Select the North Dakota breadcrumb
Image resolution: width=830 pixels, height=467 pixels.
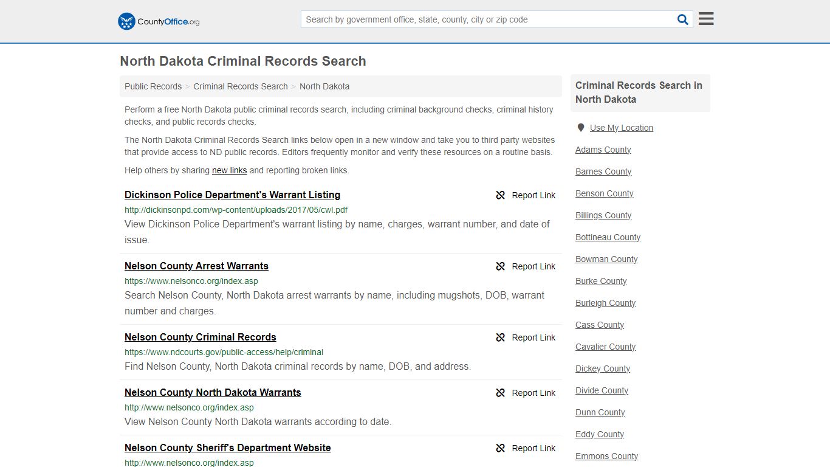(324, 86)
